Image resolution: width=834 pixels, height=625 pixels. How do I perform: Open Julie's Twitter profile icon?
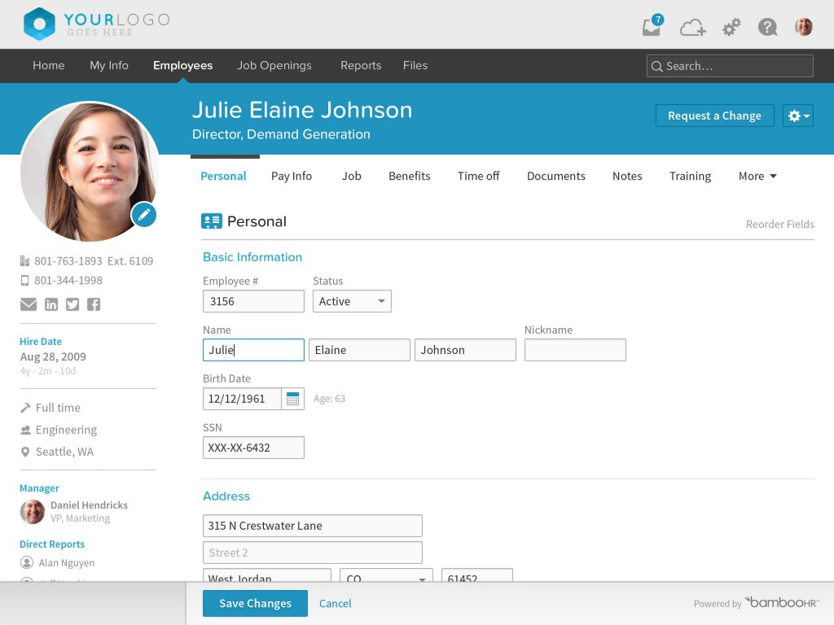tap(72, 304)
